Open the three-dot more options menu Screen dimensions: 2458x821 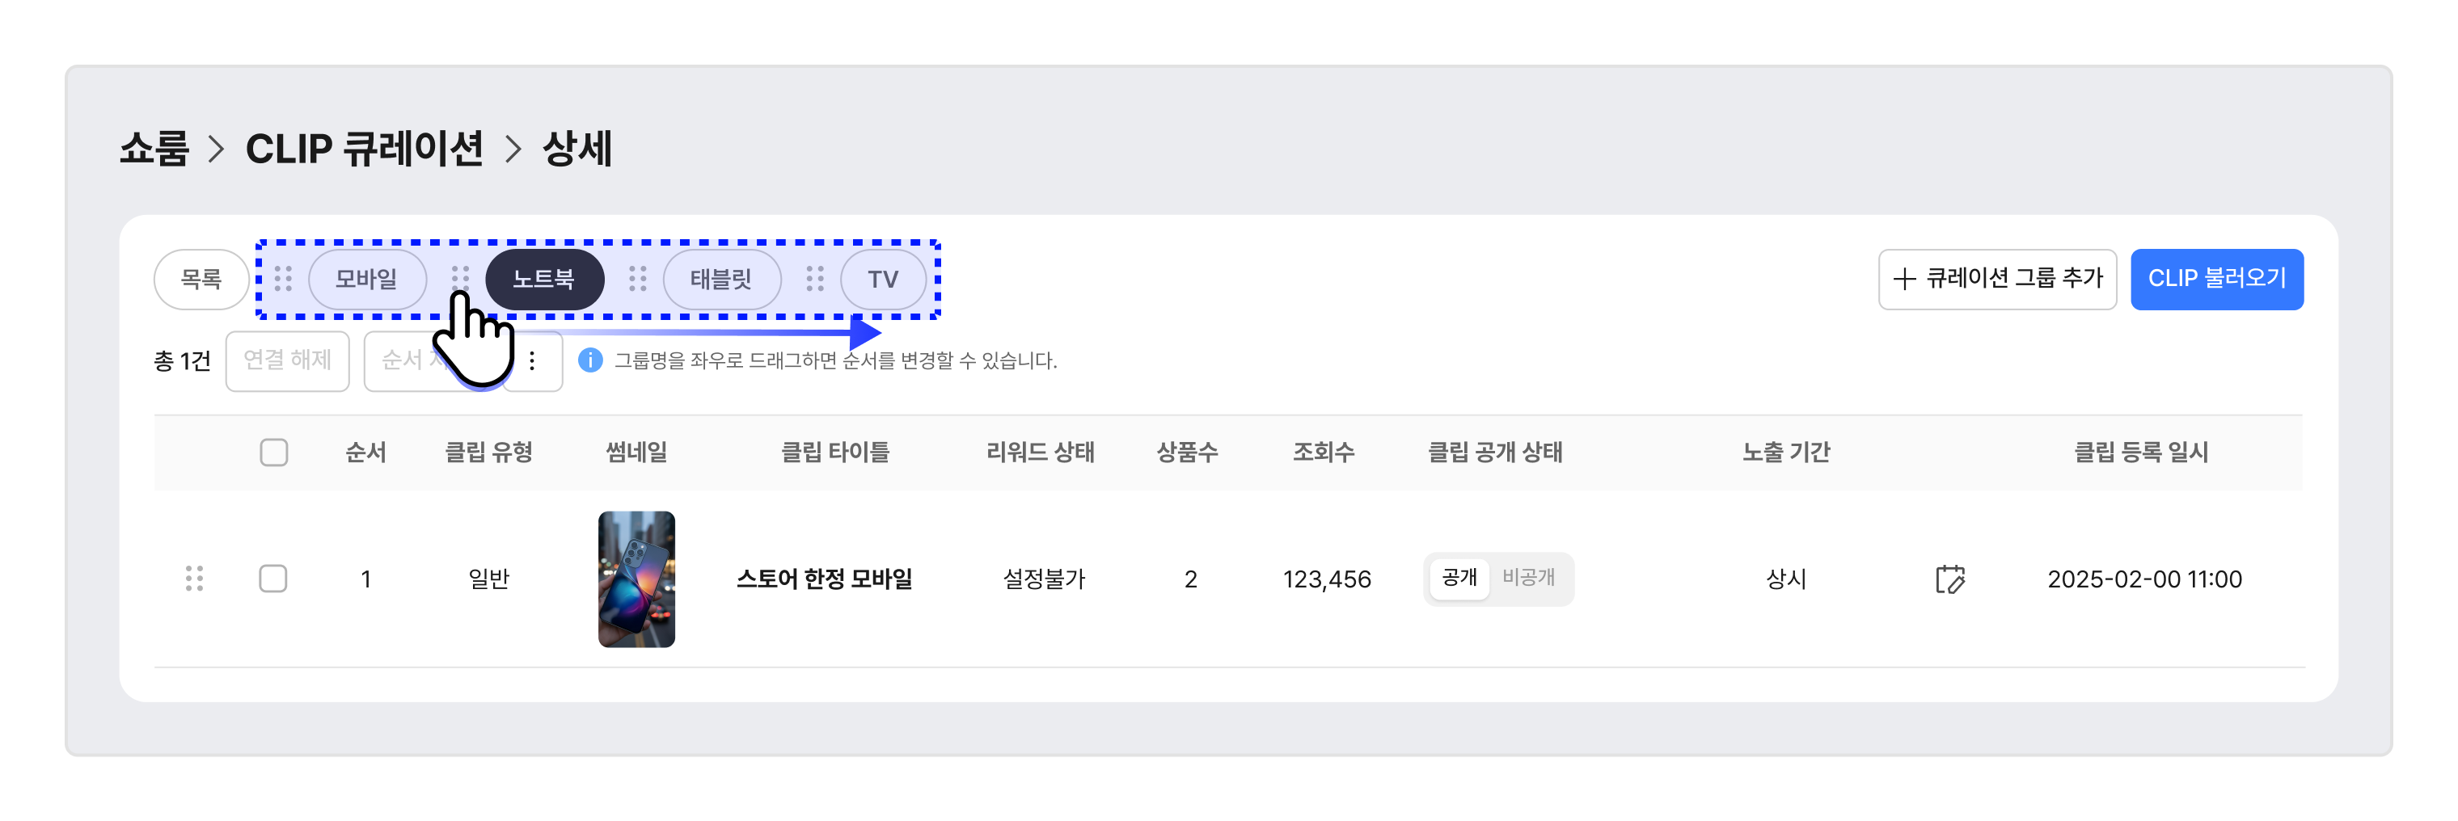pyautogui.click(x=533, y=360)
